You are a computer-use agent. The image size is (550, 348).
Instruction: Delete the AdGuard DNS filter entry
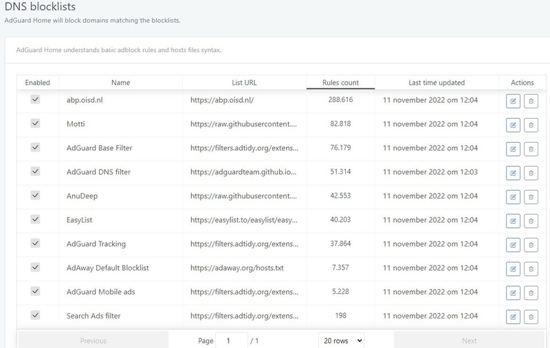531,173
